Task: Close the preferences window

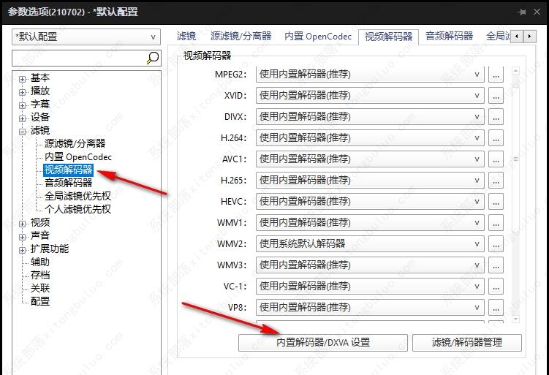Action: [537, 12]
